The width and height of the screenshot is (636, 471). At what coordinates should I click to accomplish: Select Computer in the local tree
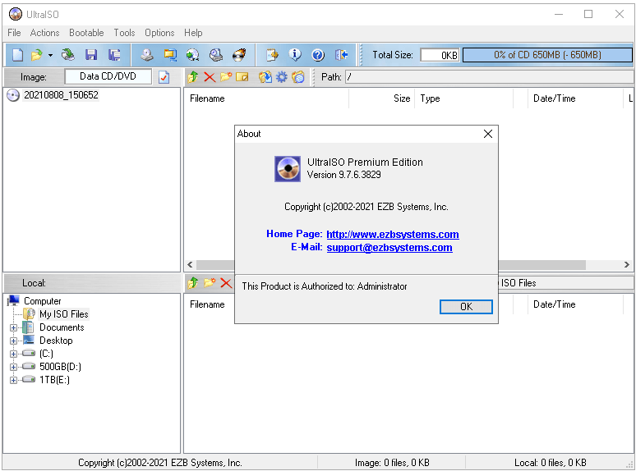(42, 301)
